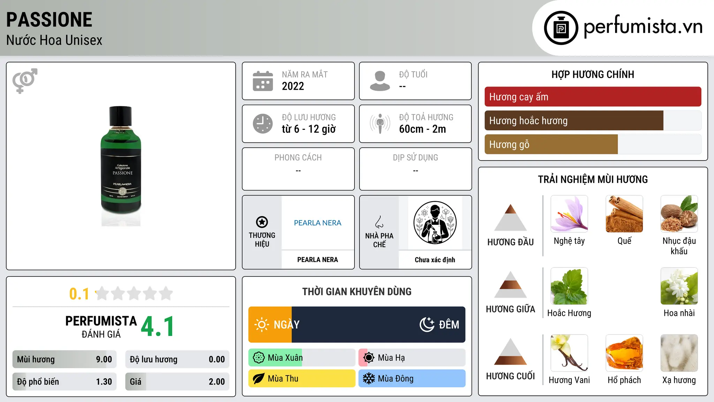Click the Đêm nighttime bar segment
The width and height of the screenshot is (714, 402).
pyautogui.click(x=379, y=325)
